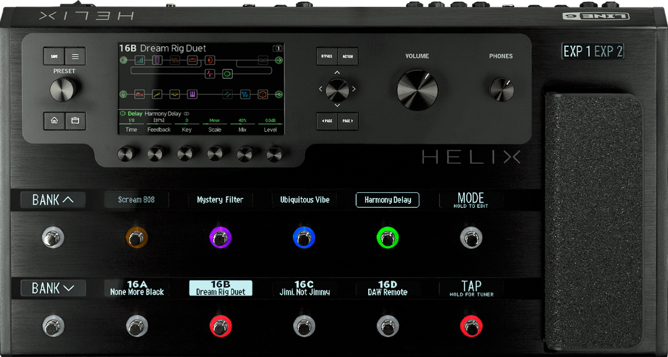This screenshot has height=357, width=668.
Task: Toggle the blue Ubiquitous Vibe footswitch
Action: click(x=304, y=238)
